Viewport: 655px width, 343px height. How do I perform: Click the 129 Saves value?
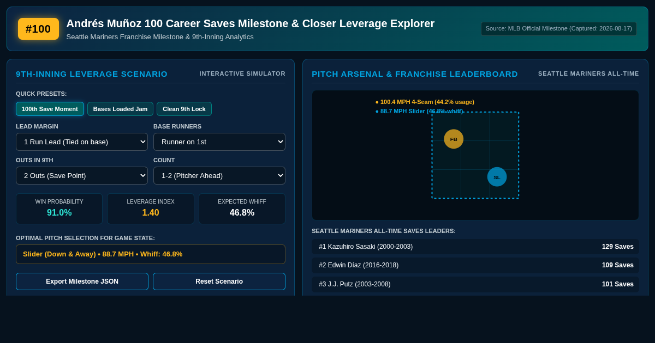[x=618, y=247]
